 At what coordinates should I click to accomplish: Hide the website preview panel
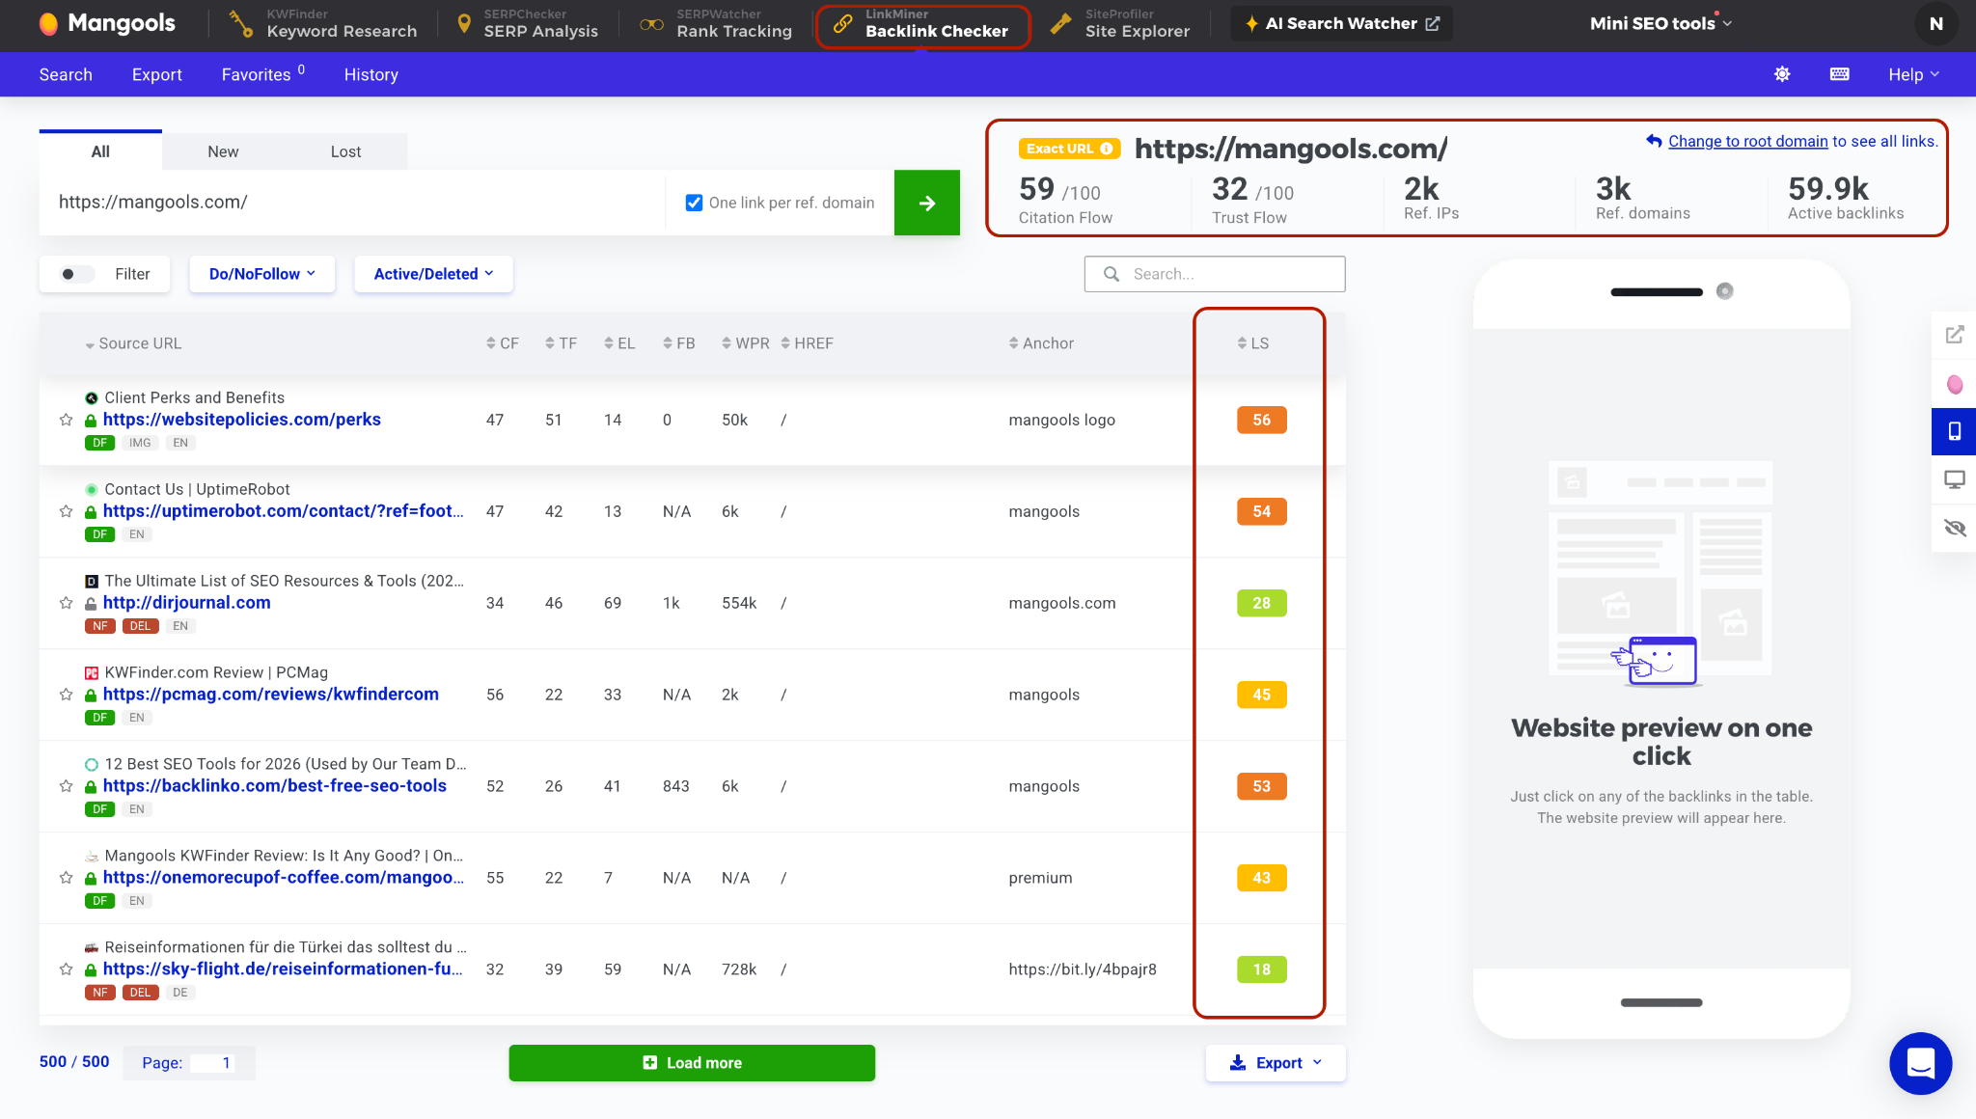point(1955,528)
